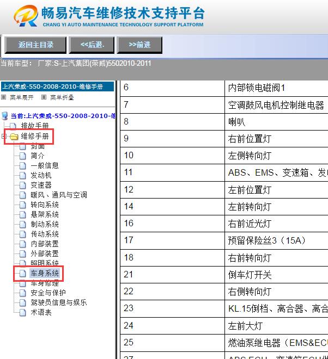Open the 维修手册 folder label
Image resolution: width=328 pixels, height=359 pixels.
click(35, 136)
